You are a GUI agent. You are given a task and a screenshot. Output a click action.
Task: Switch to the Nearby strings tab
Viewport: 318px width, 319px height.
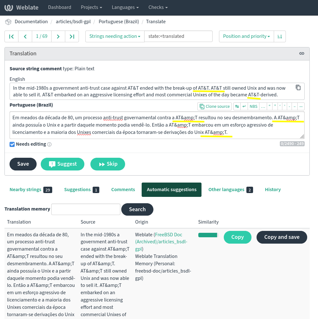coord(31,190)
